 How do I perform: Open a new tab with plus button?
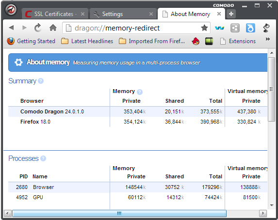coord(231,14)
